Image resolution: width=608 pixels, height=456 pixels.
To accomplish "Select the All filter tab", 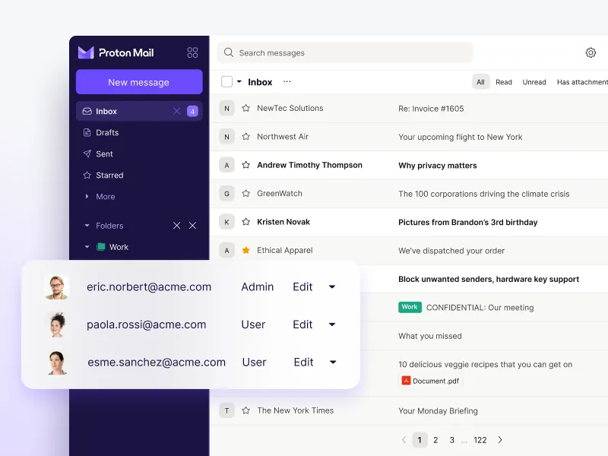I will [481, 82].
